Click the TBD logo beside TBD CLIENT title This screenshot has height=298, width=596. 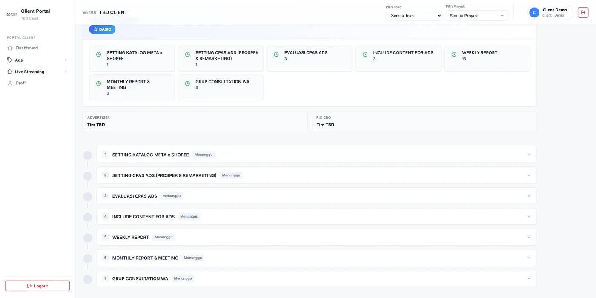tap(89, 12)
